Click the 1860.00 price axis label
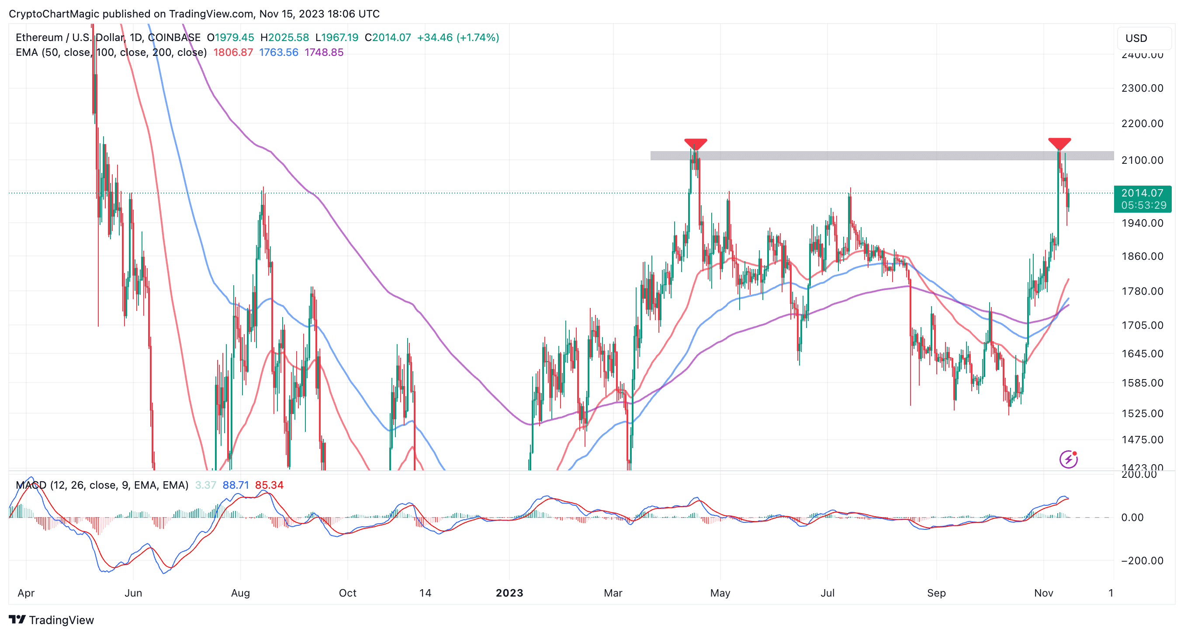The width and height of the screenshot is (1184, 635). click(1142, 256)
